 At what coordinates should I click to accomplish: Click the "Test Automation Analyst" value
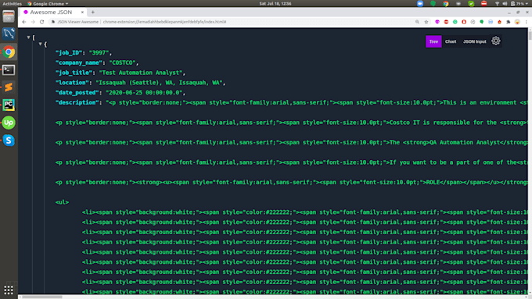(141, 73)
